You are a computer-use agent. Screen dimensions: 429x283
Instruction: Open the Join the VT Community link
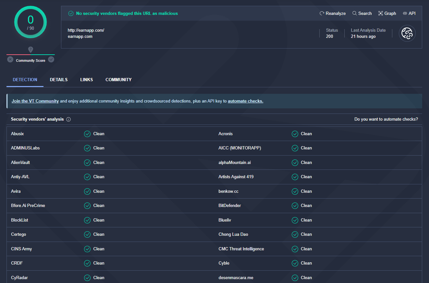coord(35,101)
